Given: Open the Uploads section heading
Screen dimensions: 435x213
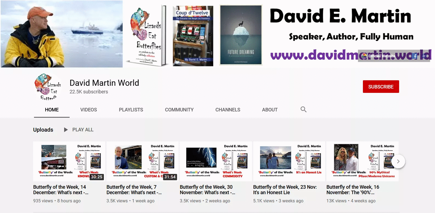Looking at the screenshot, I should pyautogui.click(x=43, y=130).
